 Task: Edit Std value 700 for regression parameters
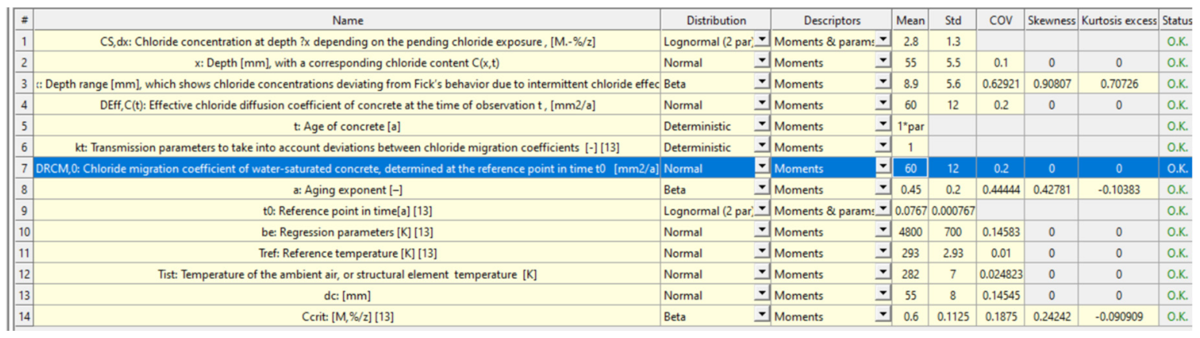tap(952, 232)
